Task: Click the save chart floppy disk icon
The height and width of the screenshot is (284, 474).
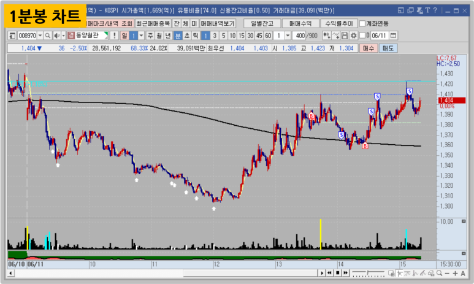Action: pyautogui.click(x=345, y=36)
